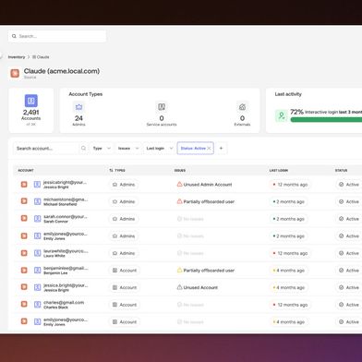Viewport: 362px width, 362px height.
Task: Click the plus button to add a filter
Action: pyautogui.click(x=221, y=148)
